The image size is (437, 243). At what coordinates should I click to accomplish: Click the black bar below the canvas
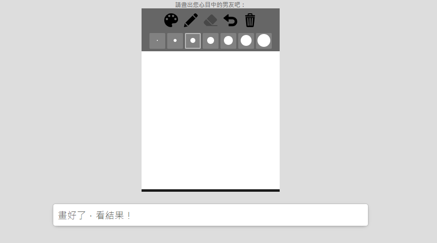[x=211, y=191]
